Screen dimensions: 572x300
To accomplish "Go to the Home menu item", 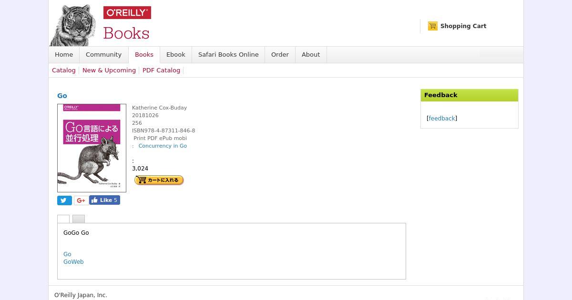I will (x=64, y=55).
